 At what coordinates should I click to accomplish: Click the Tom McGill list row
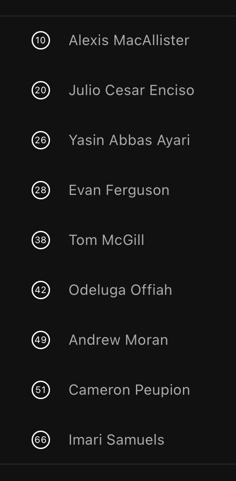[118, 240]
